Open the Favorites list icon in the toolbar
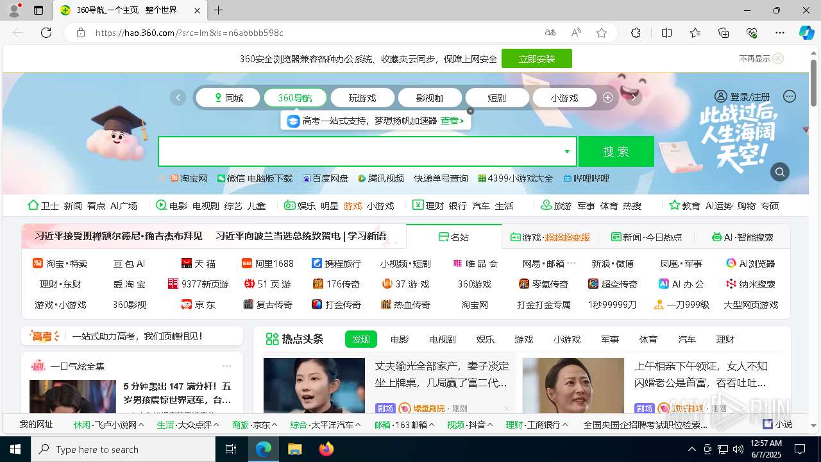This screenshot has width=821, height=462. click(695, 33)
